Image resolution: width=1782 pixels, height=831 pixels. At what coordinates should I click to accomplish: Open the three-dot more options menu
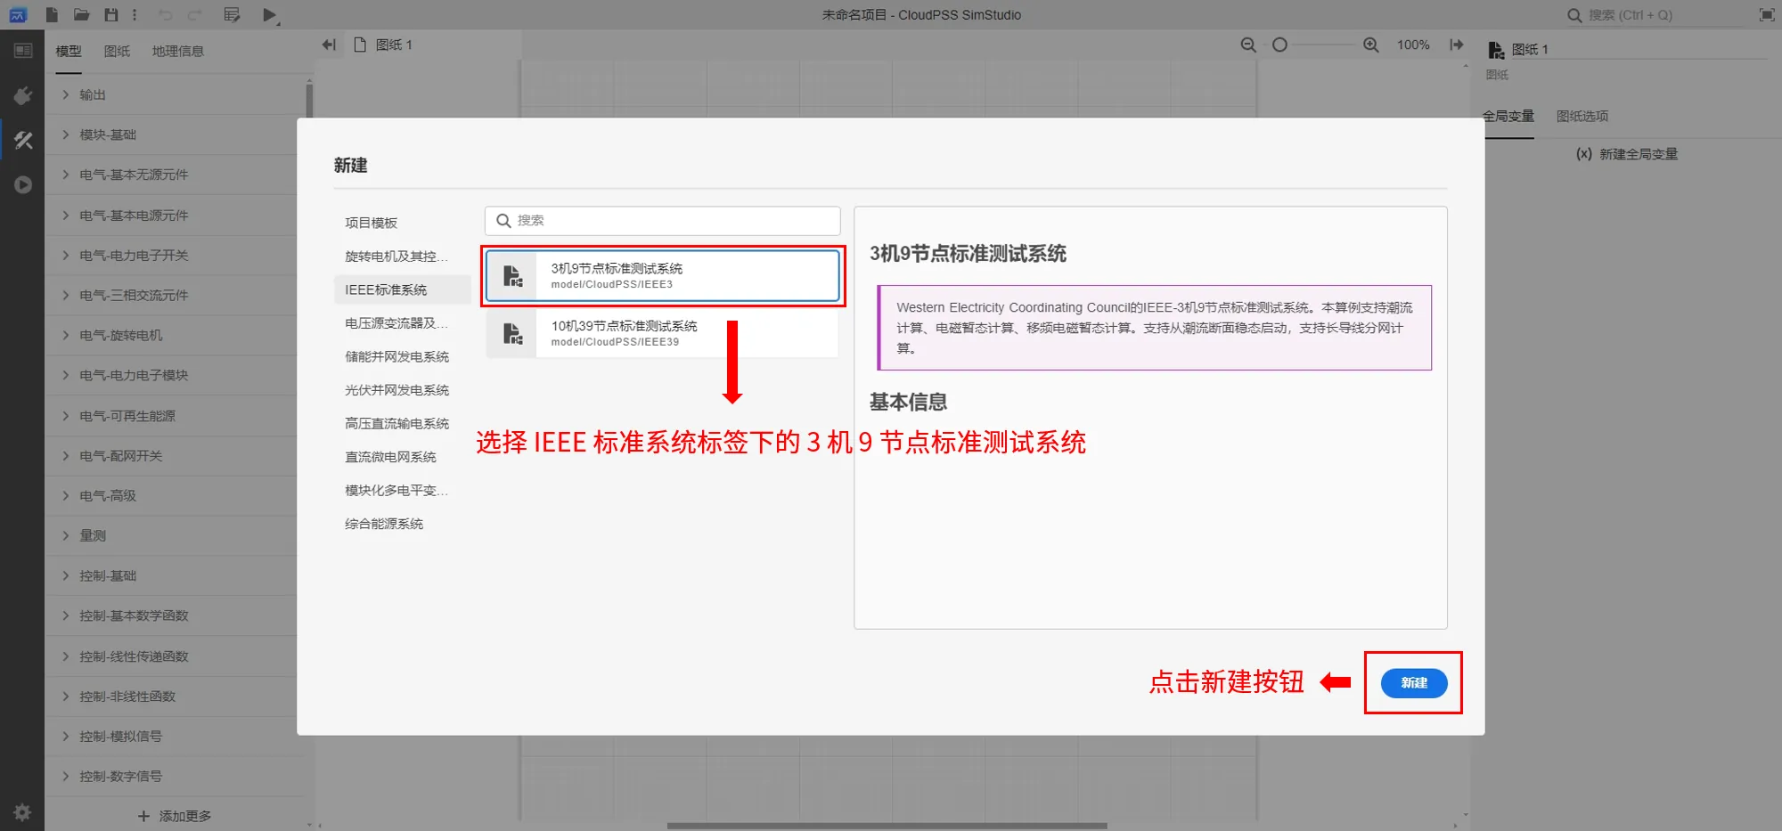coord(135,14)
